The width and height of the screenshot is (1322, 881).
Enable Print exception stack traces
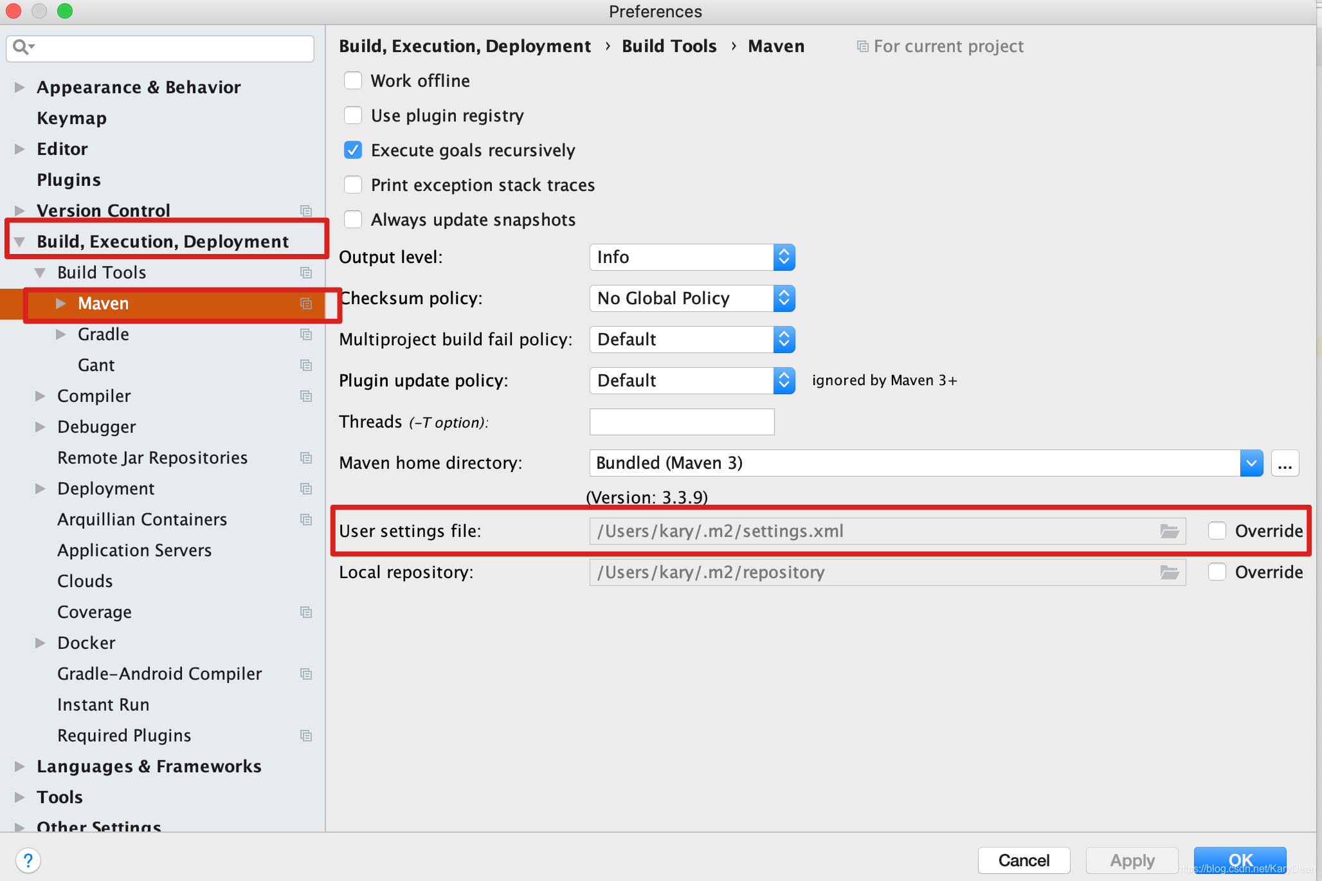(x=353, y=185)
